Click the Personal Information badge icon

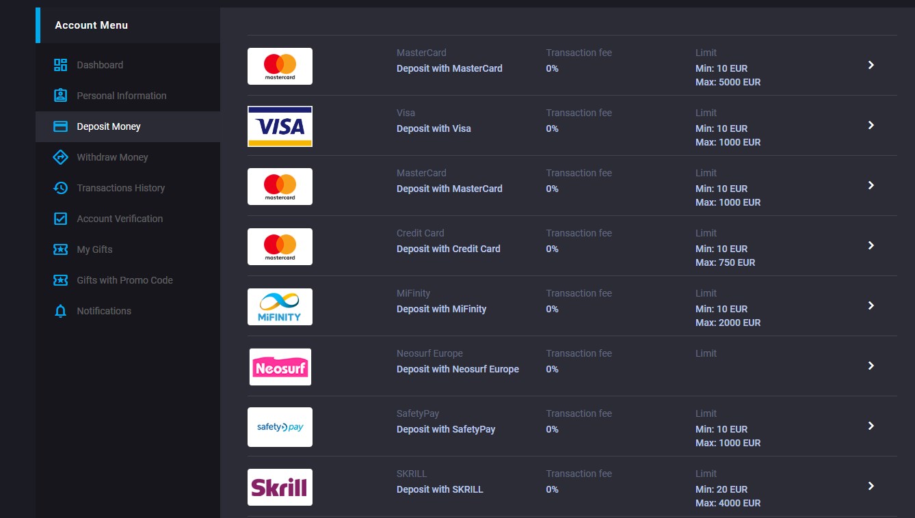tap(60, 96)
